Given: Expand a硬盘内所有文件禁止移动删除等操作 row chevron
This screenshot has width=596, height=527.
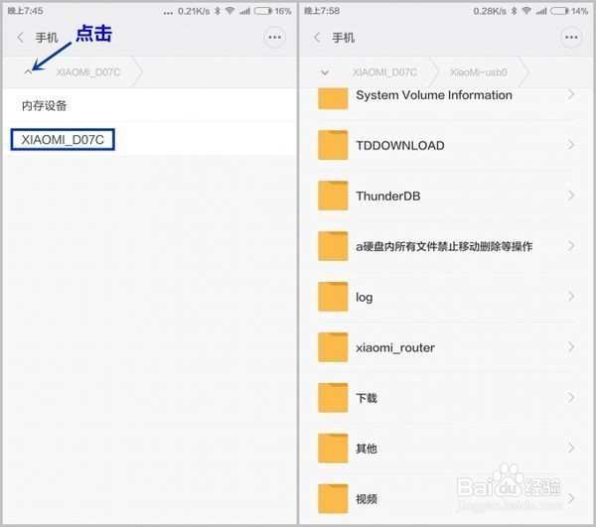Looking at the screenshot, I should [x=571, y=246].
